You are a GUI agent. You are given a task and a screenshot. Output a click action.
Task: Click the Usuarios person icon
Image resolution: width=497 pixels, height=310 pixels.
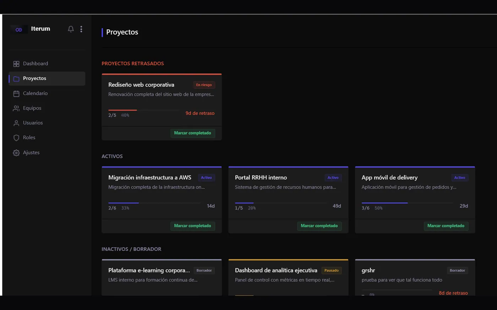pyautogui.click(x=16, y=123)
